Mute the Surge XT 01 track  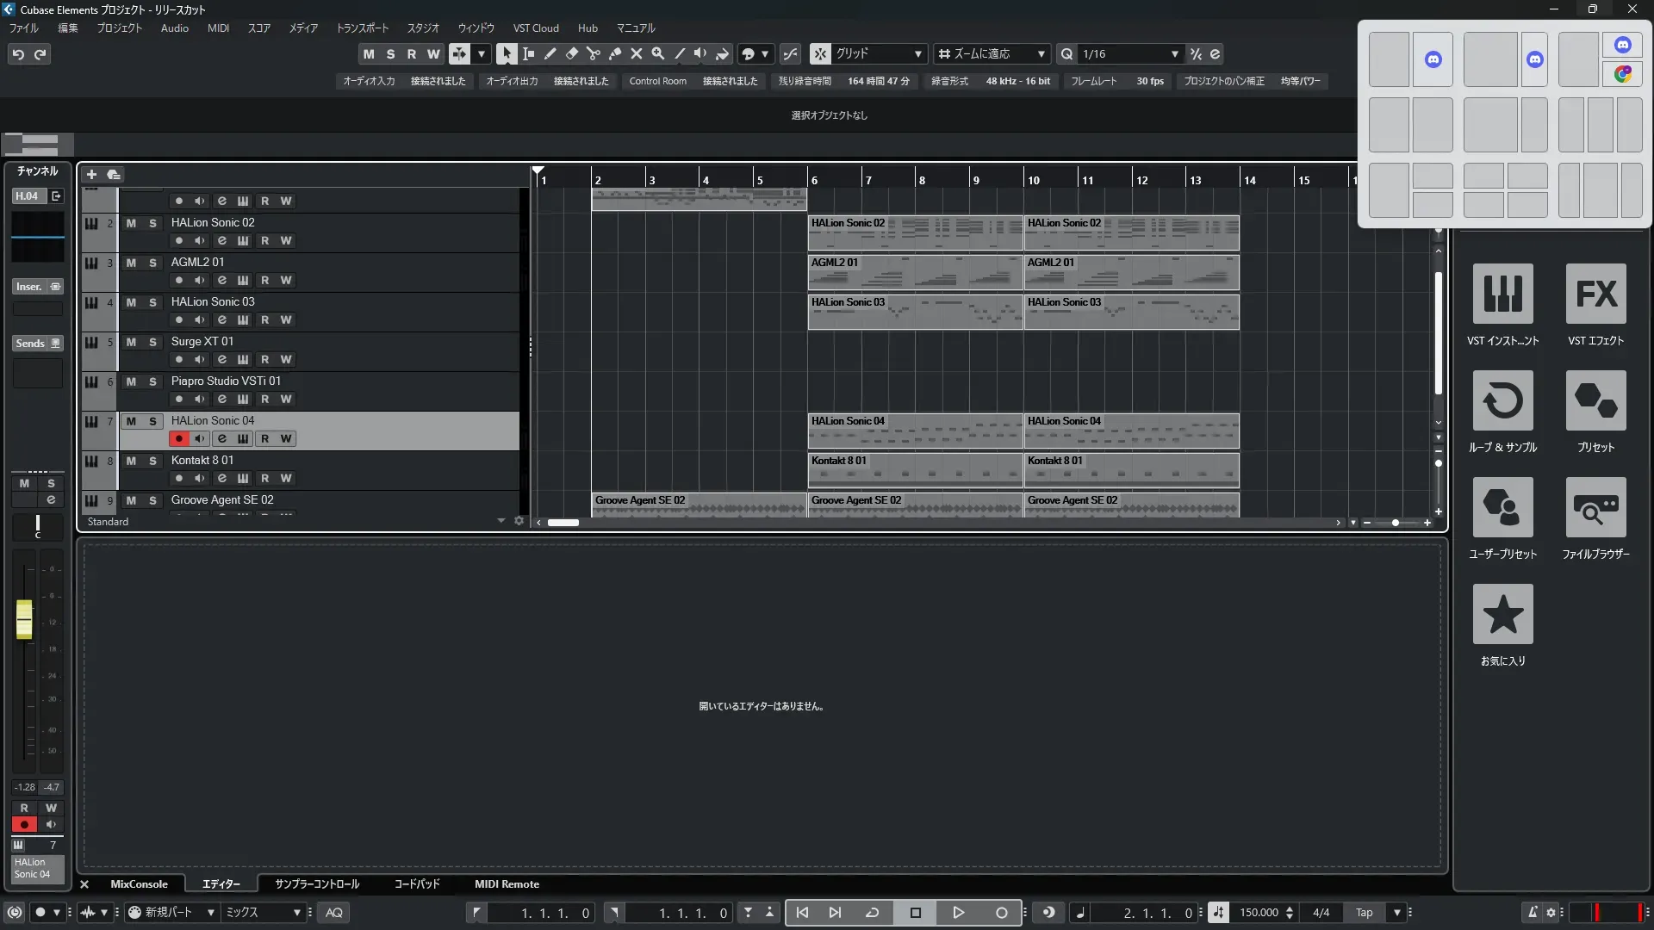pyautogui.click(x=131, y=342)
